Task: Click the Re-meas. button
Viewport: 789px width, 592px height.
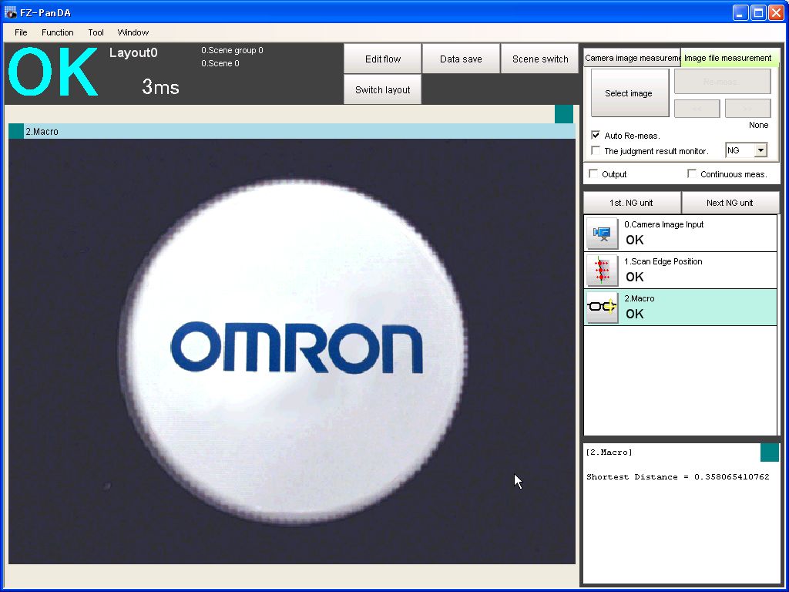Action: [x=722, y=81]
